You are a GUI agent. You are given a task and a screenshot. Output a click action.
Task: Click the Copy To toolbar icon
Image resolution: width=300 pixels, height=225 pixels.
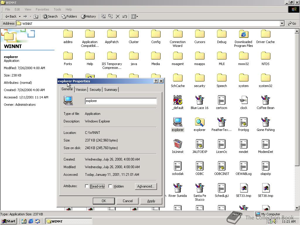pyautogui.click(x=110, y=16)
